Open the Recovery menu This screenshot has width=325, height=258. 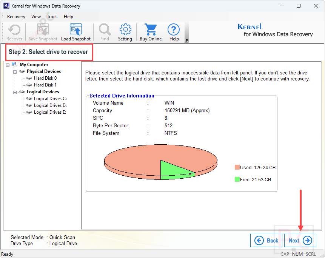pos(16,17)
